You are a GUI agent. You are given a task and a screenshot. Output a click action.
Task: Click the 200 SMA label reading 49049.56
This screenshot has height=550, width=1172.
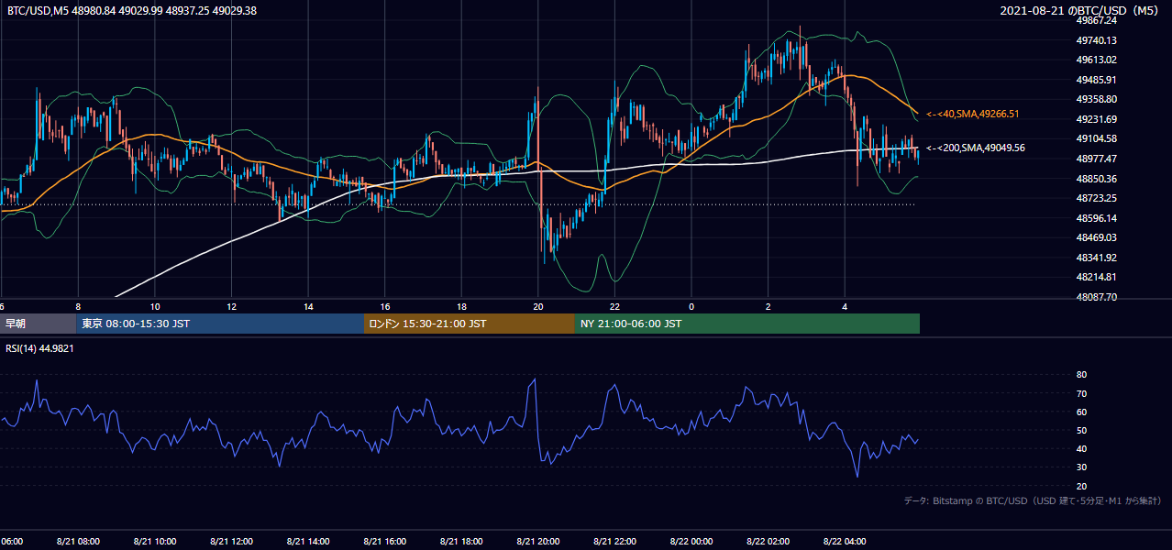(976, 148)
